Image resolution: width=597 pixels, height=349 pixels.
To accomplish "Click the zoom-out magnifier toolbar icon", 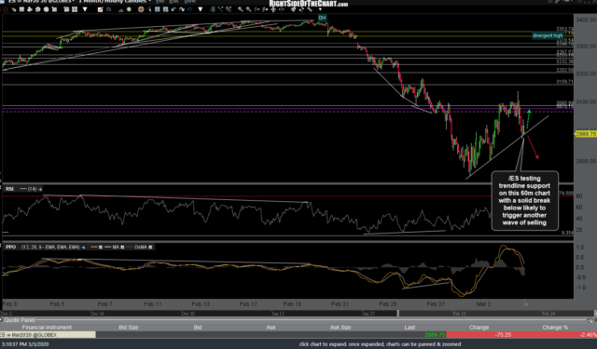I will point(249,9).
